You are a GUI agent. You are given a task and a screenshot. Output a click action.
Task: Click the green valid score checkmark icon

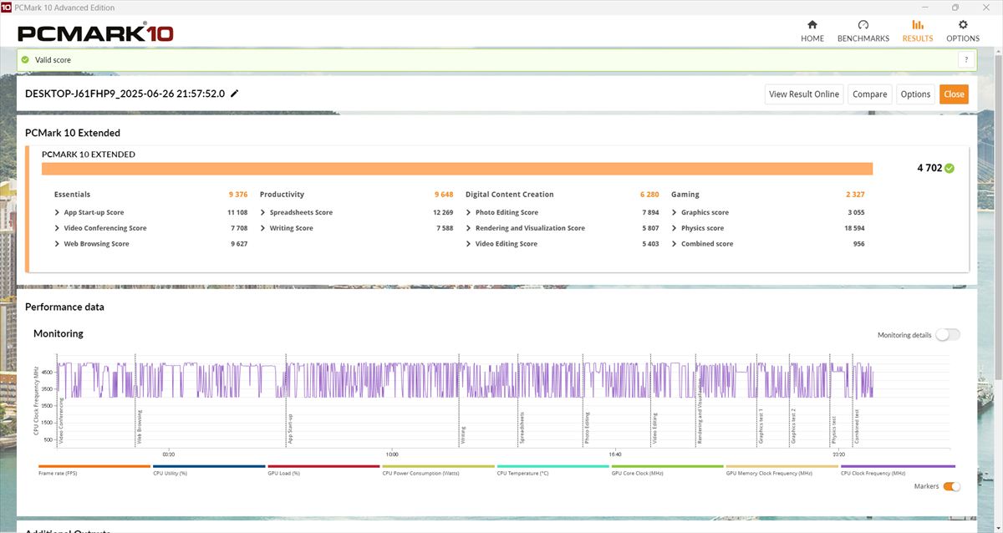coord(25,60)
